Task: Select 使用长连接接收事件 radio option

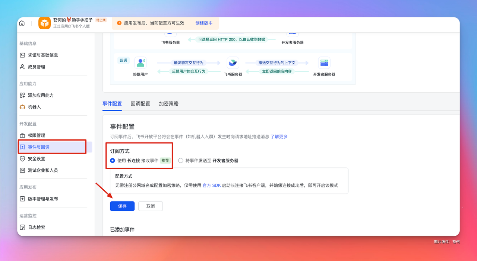Action: (113, 161)
